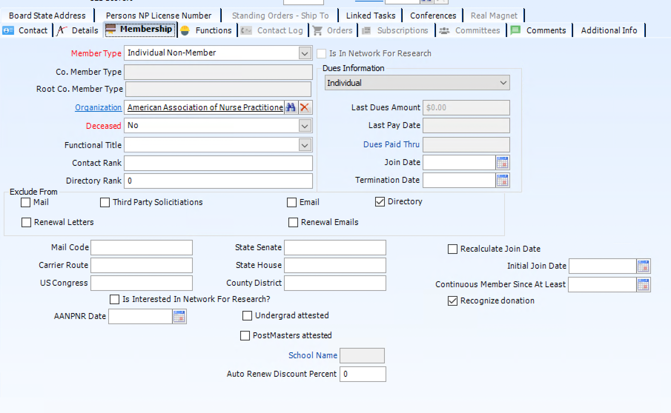The width and height of the screenshot is (671, 413).
Task: Open the calendar picker for Join Date
Action: tap(503, 162)
